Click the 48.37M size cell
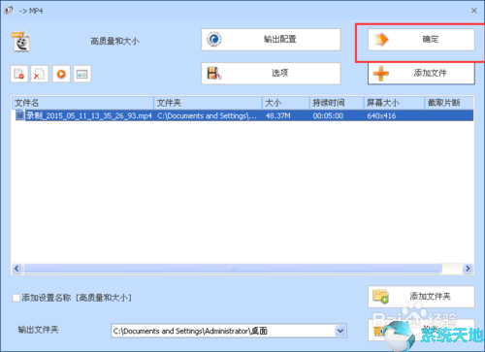Screen dimensions: 485x352 278,115
